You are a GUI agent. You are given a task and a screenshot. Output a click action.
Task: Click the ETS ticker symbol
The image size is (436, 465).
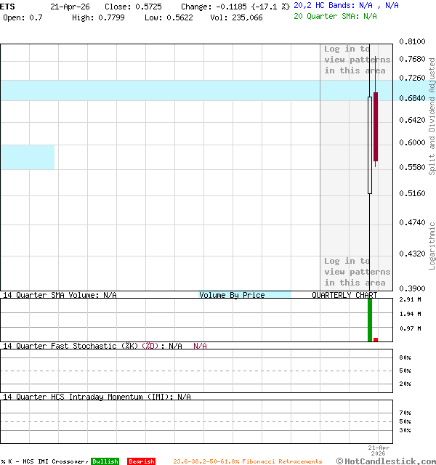pyautogui.click(x=7, y=6)
